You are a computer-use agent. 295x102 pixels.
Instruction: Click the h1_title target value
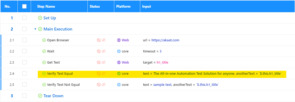pyautogui.click(x=162, y=62)
